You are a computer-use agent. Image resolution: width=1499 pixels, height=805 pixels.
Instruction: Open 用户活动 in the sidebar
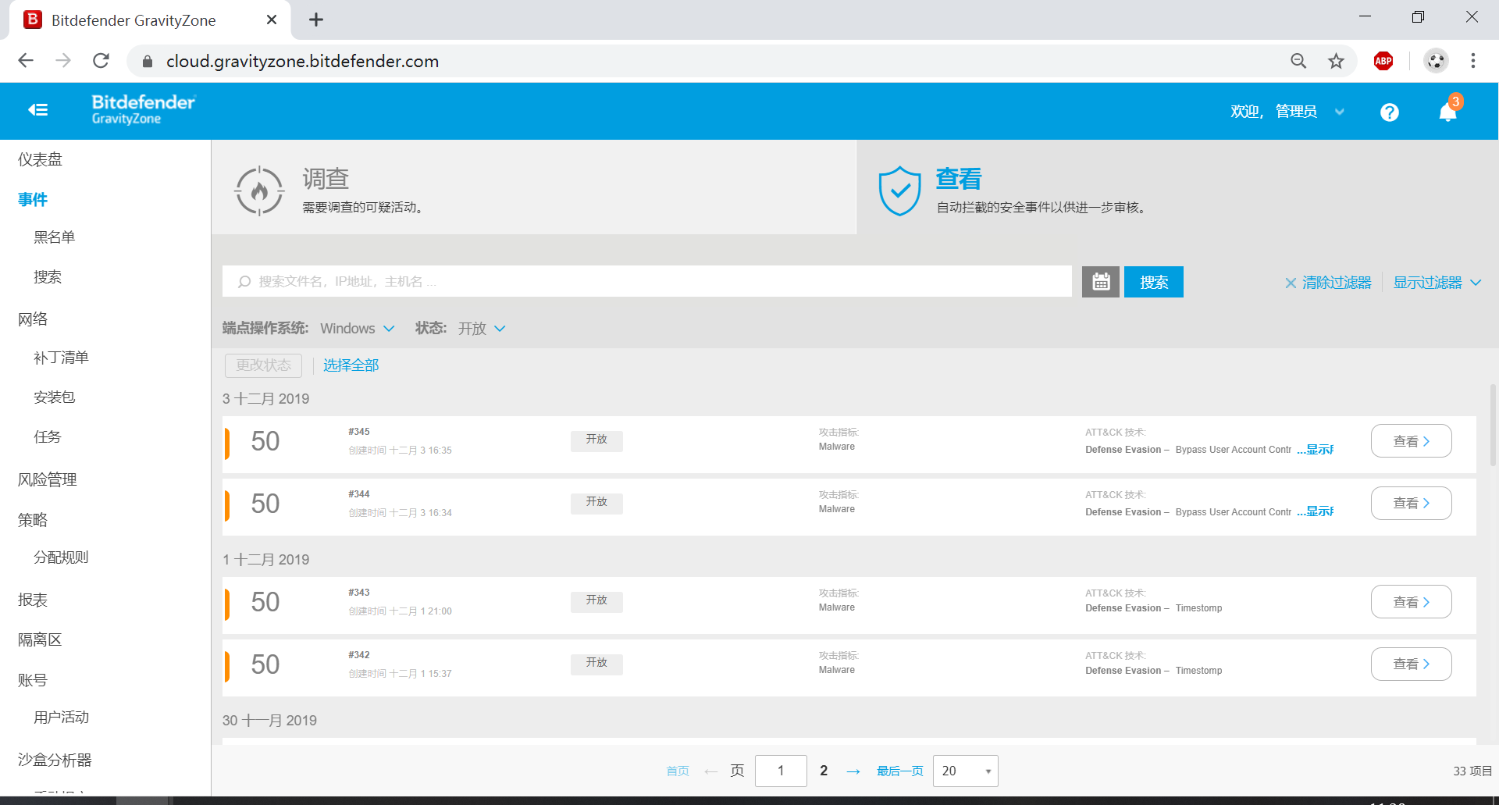coord(61,718)
